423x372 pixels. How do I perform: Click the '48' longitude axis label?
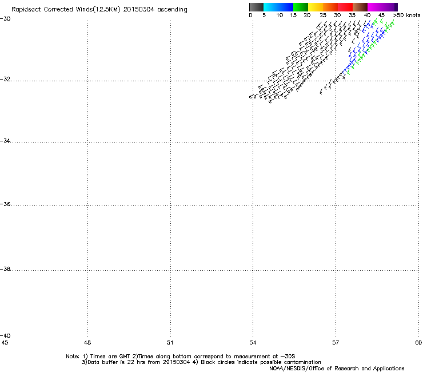tap(87, 343)
